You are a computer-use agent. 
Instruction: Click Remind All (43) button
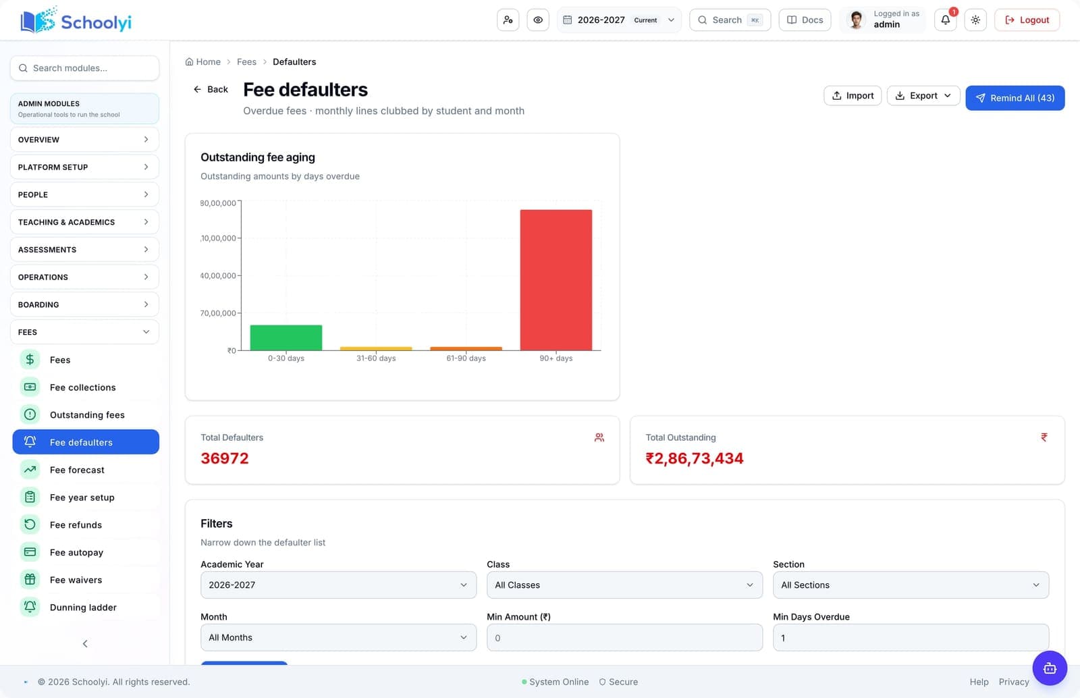pyautogui.click(x=1015, y=98)
